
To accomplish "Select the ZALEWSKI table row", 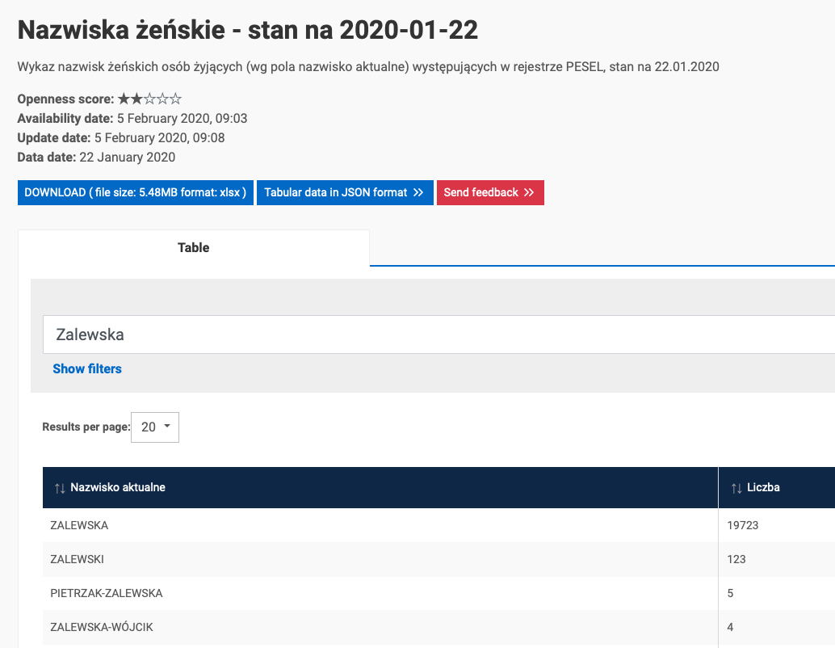I will click(438, 560).
